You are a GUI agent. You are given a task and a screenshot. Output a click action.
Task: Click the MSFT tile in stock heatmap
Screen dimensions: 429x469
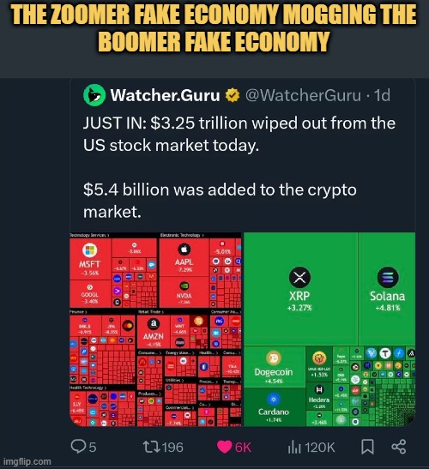pos(90,259)
